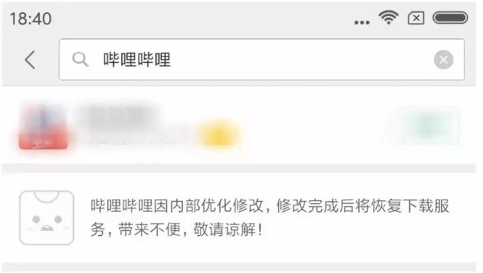Screen dimensions: 483x273
Task: Tap the 哔哩哔哩因内部优化修改 notice line
Action: point(270,205)
